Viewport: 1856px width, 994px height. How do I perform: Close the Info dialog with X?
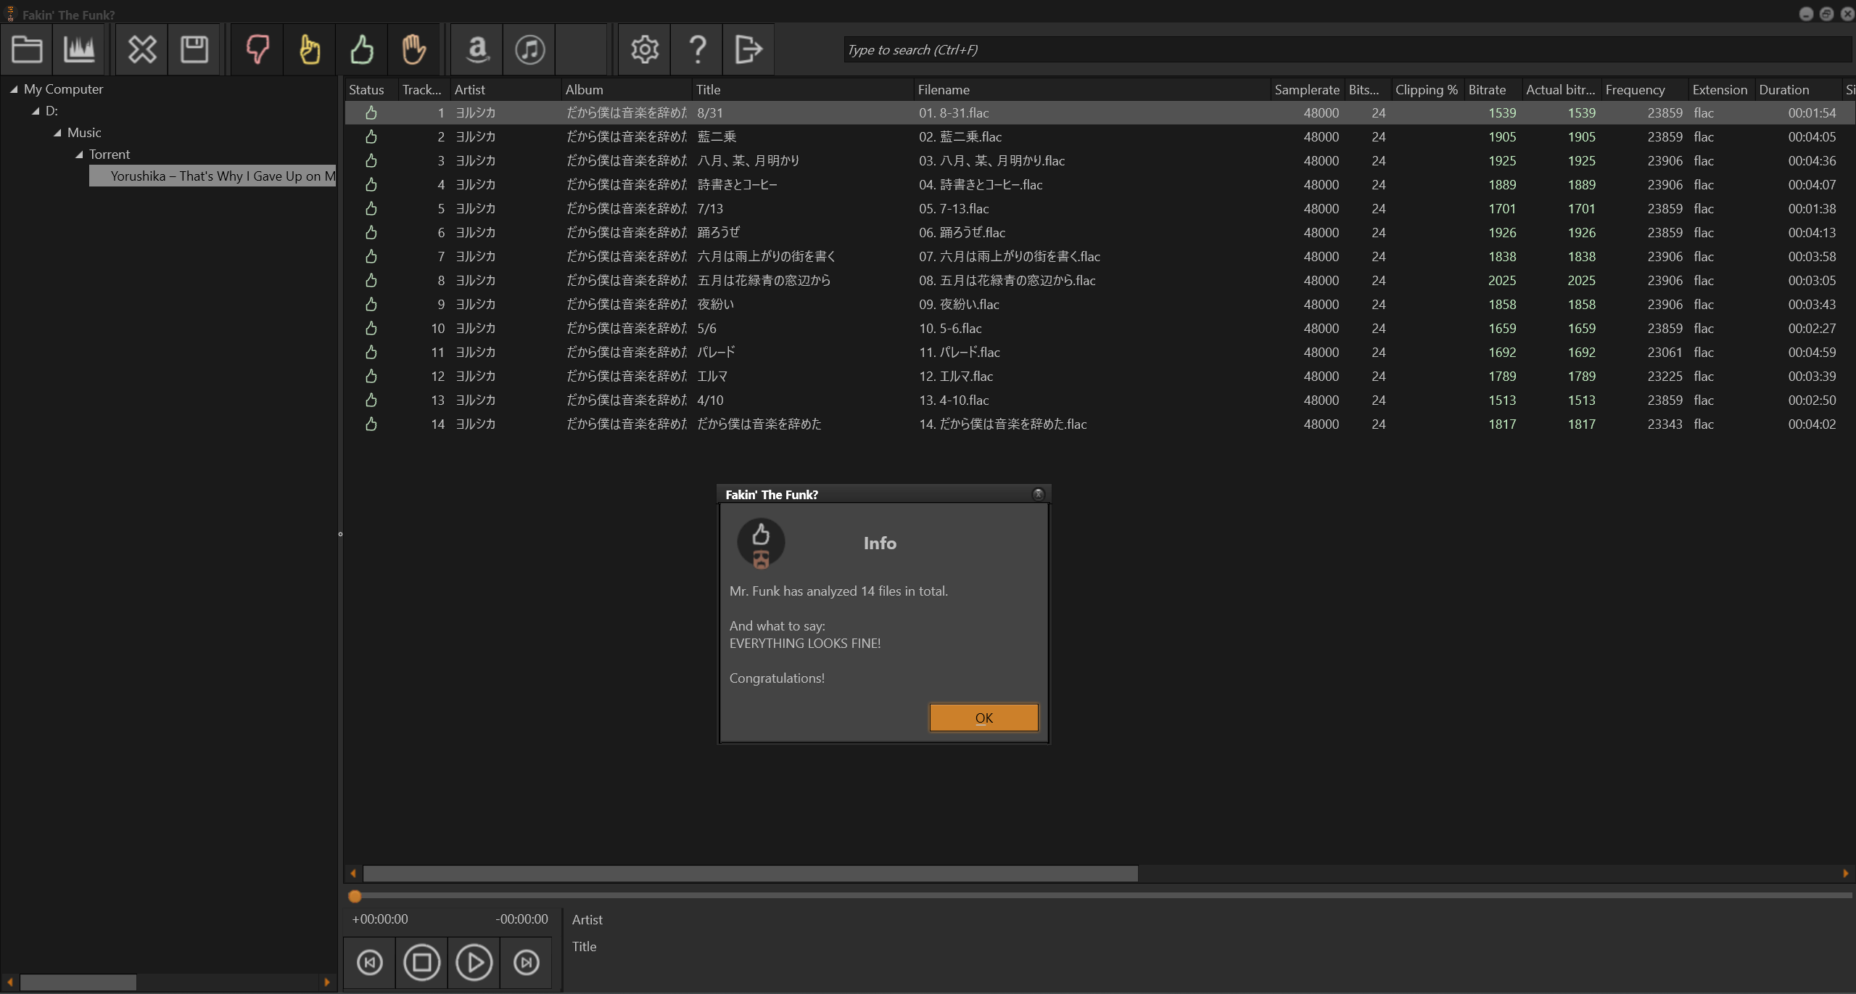(x=1038, y=494)
